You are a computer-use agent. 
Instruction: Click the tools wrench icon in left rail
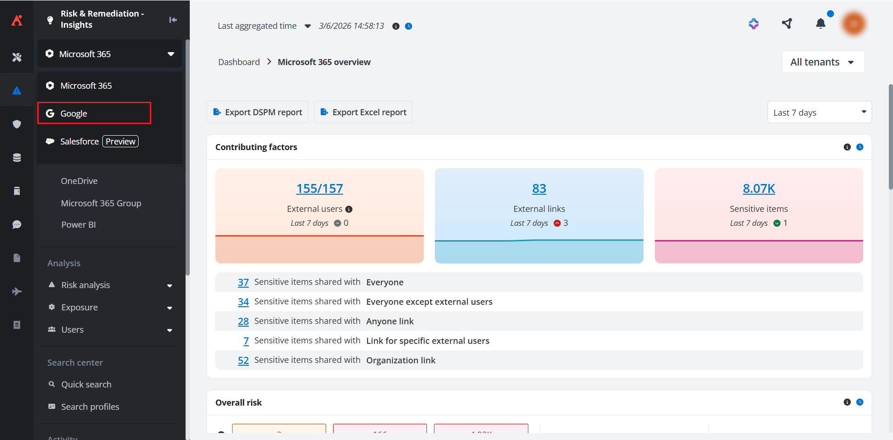pyautogui.click(x=17, y=57)
